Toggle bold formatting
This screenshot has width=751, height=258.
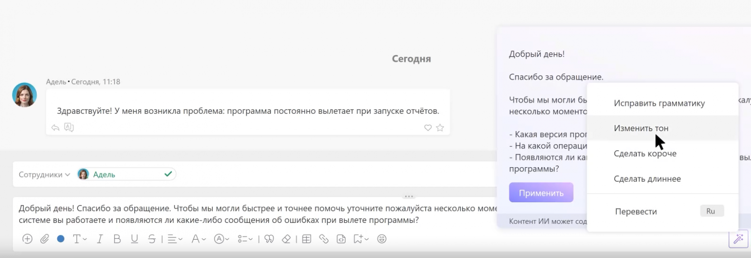117,239
